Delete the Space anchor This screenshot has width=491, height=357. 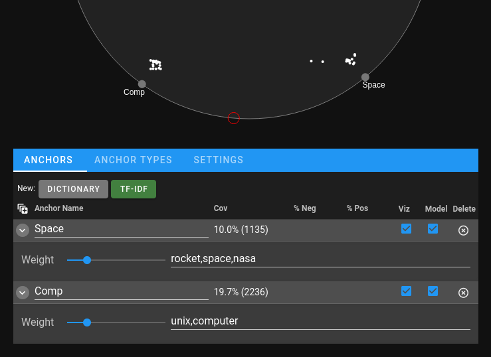463,230
